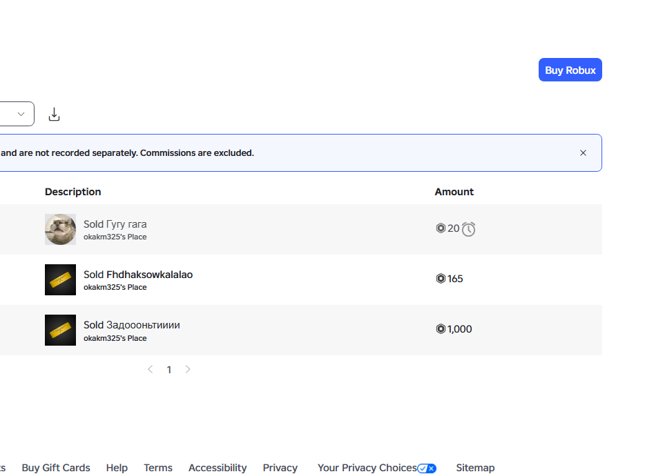The height and width of the screenshot is (474, 645).
Task: Click the Robux icon next to 165
Action: (x=441, y=279)
